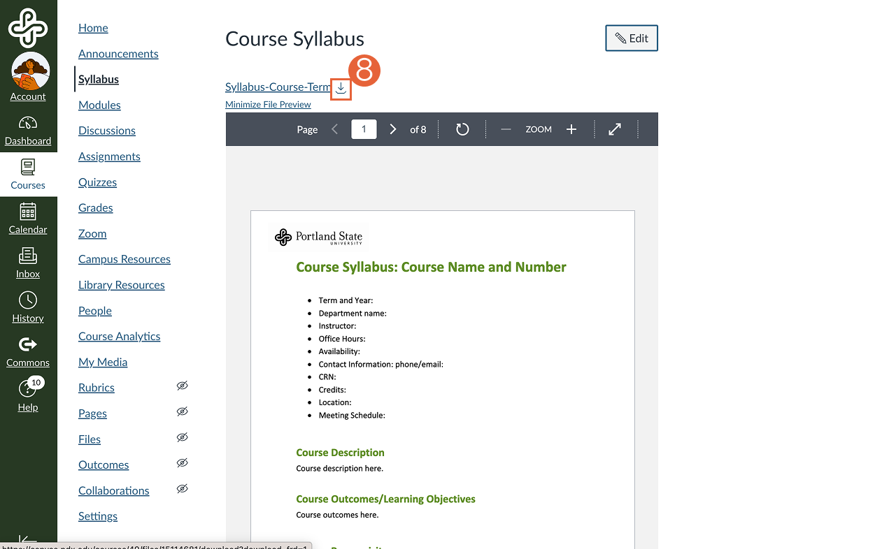Open the Syllabus-Course-Term link
The width and height of the screenshot is (889, 549).
(277, 87)
